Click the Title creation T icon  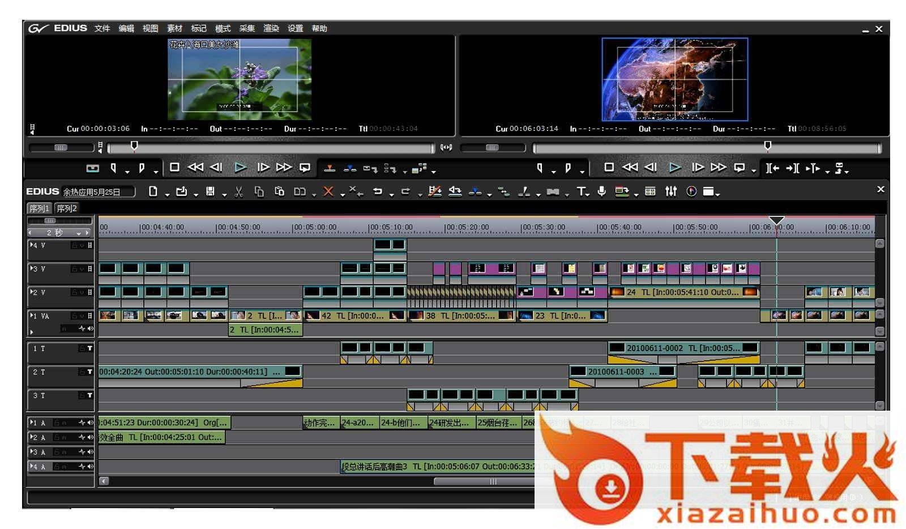coord(581,191)
